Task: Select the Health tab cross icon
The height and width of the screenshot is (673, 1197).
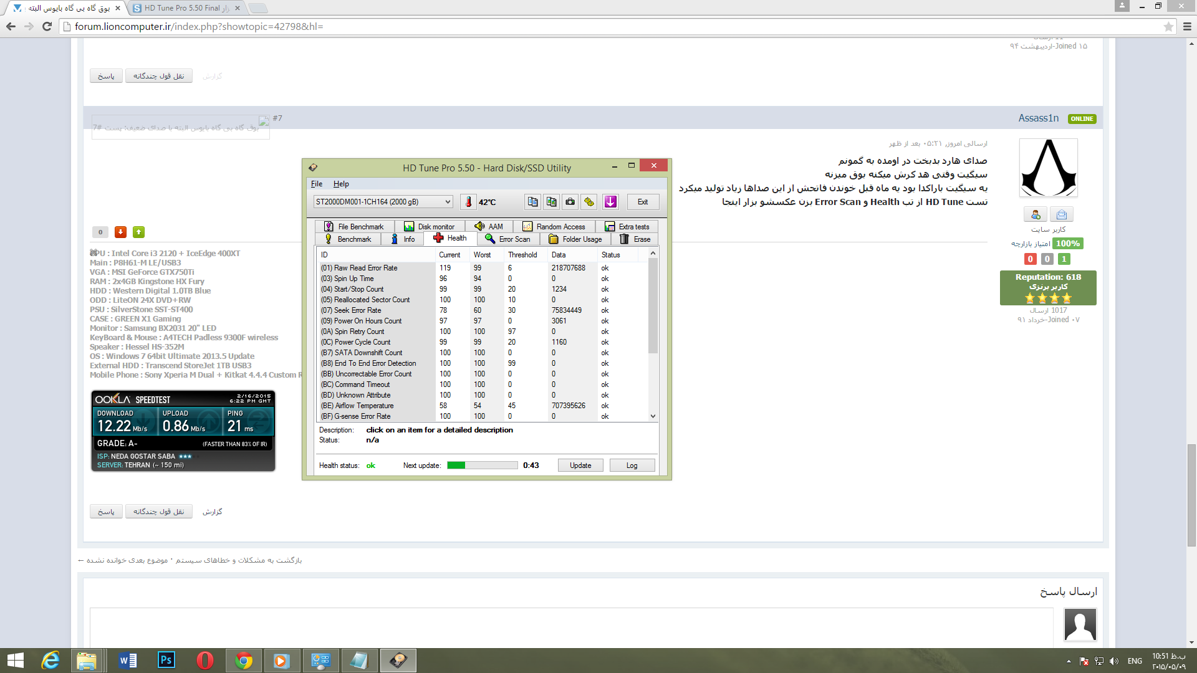Action: 439,238
